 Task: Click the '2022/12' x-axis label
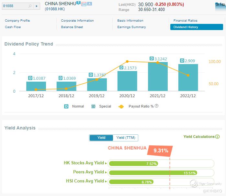click(188, 96)
